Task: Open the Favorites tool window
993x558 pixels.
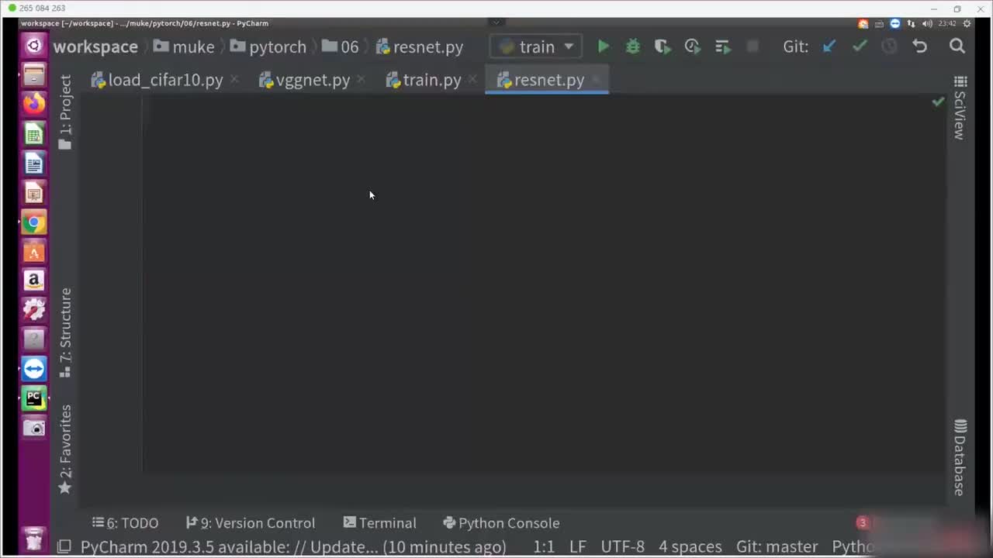Action: [x=65, y=449]
